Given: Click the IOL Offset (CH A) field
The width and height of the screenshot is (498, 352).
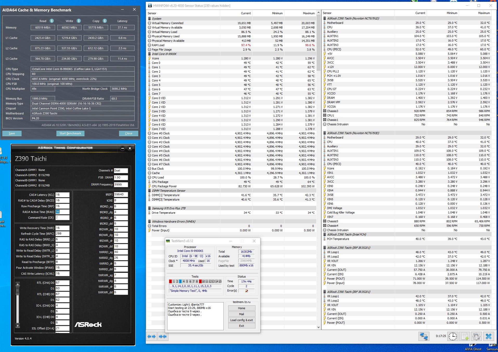Looking at the screenshot, I should point(62,328).
